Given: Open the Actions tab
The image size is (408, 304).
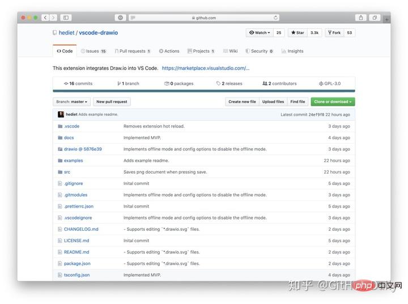Looking at the screenshot, I should (169, 51).
